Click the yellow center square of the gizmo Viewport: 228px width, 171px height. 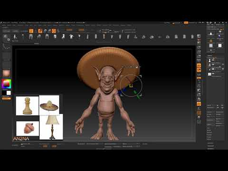tap(131, 85)
